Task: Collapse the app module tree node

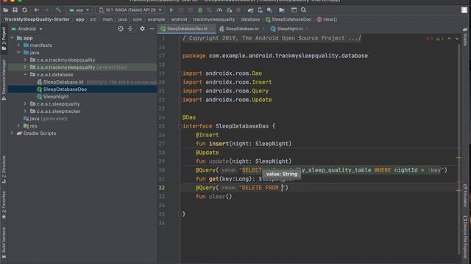Action: pyautogui.click(x=12, y=38)
